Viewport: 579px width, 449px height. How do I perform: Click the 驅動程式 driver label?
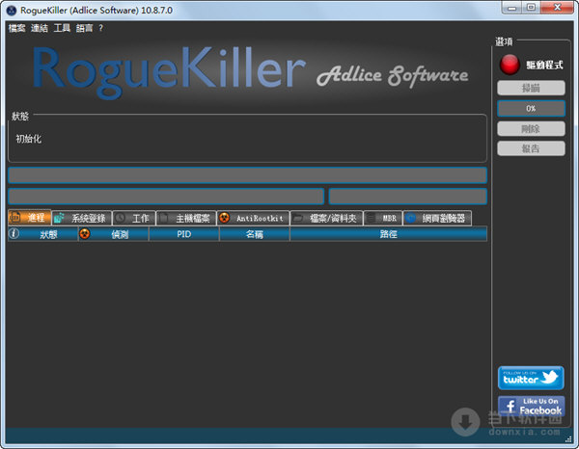[544, 65]
